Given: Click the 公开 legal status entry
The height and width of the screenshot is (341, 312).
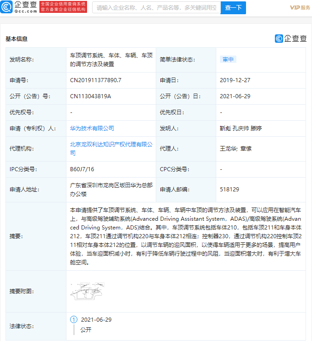Looking at the screenshot, I should [x=86, y=330].
